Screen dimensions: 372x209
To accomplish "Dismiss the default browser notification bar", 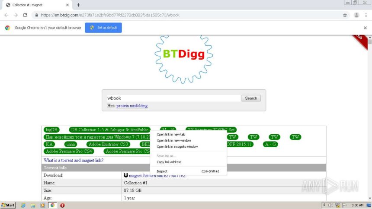I will tap(365, 28).
